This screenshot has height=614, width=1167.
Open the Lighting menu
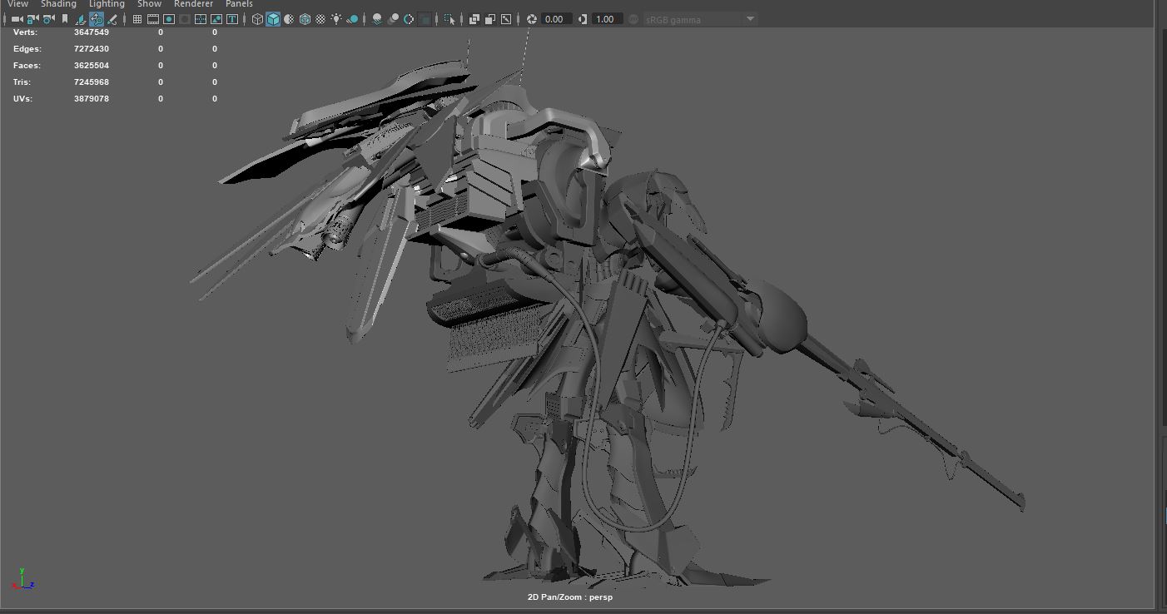[107, 4]
